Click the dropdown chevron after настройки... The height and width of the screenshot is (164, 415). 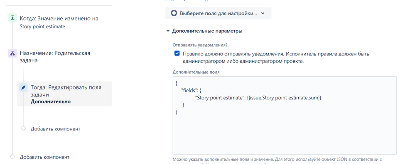click(x=263, y=13)
